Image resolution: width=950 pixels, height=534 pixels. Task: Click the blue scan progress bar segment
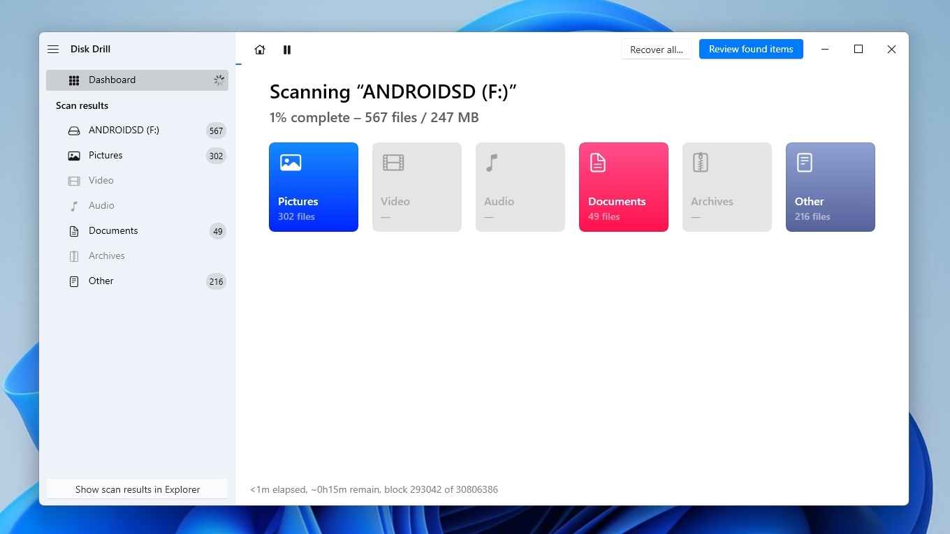[238, 64]
